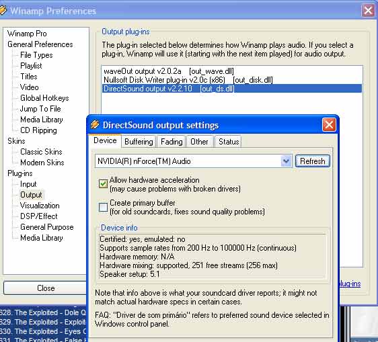
Task: Enable Allow hardware acceleration checkbox
Action: click(x=103, y=183)
